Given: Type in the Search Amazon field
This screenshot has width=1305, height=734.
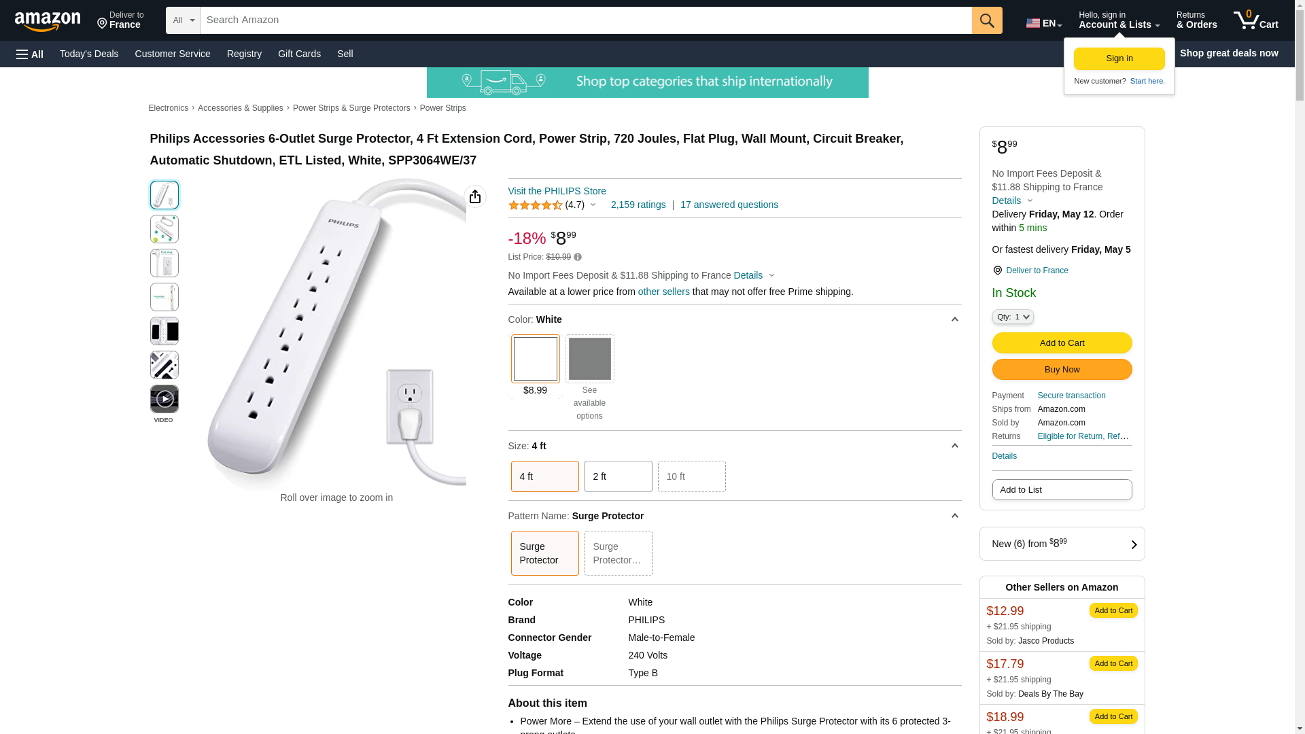Looking at the screenshot, I should 586,20.
